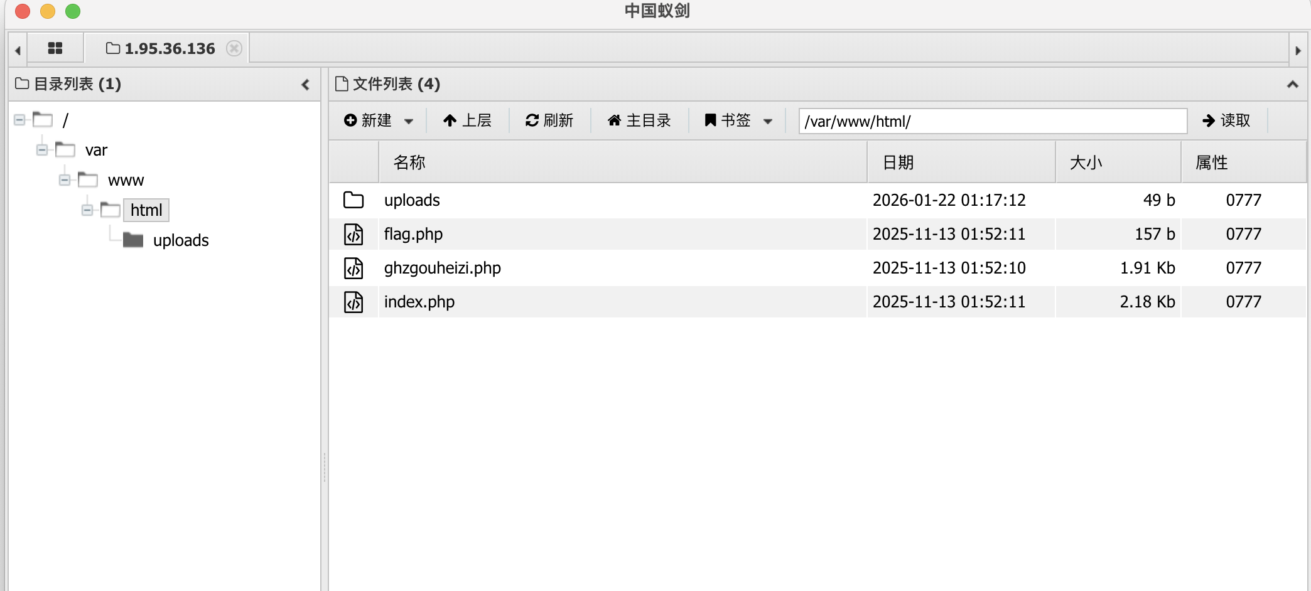This screenshot has width=1311, height=591.
Task: Refresh the file list with 刷新
Action: click(x=549, y=120)
